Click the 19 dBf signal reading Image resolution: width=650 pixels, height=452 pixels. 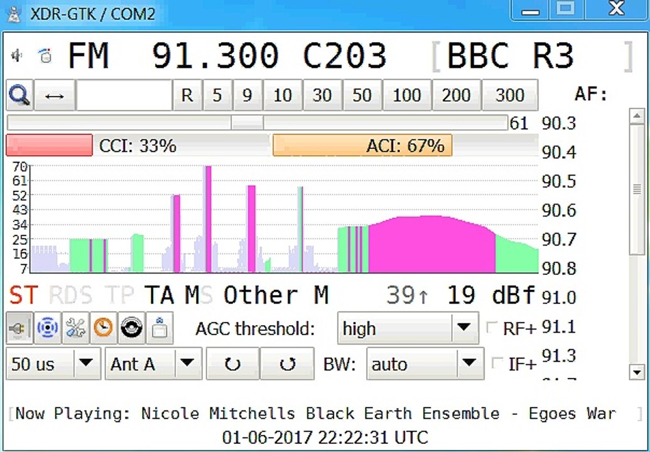492,296
